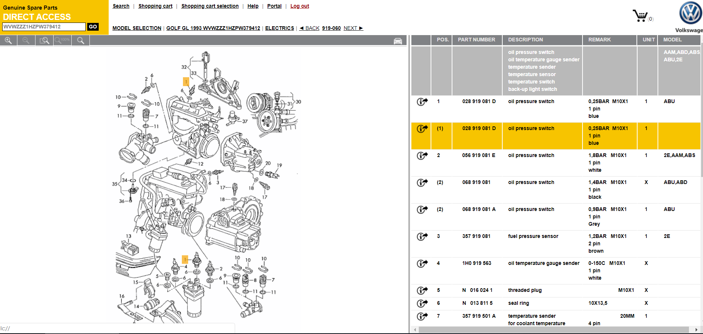Click the horizontal scrollbar right arrow

pyautogui.click(x=696, y=330)
